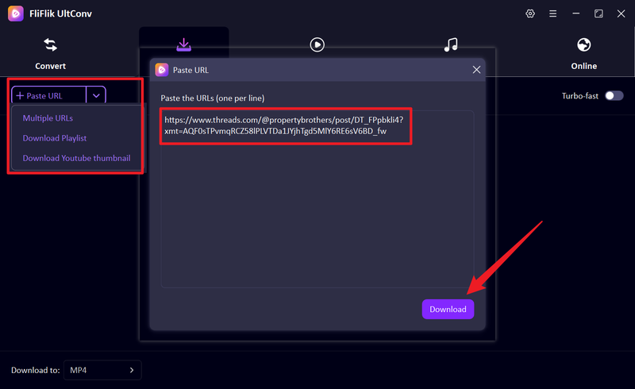Open the hamburger menu icon

pyautogui.click(x=552, y=13)
